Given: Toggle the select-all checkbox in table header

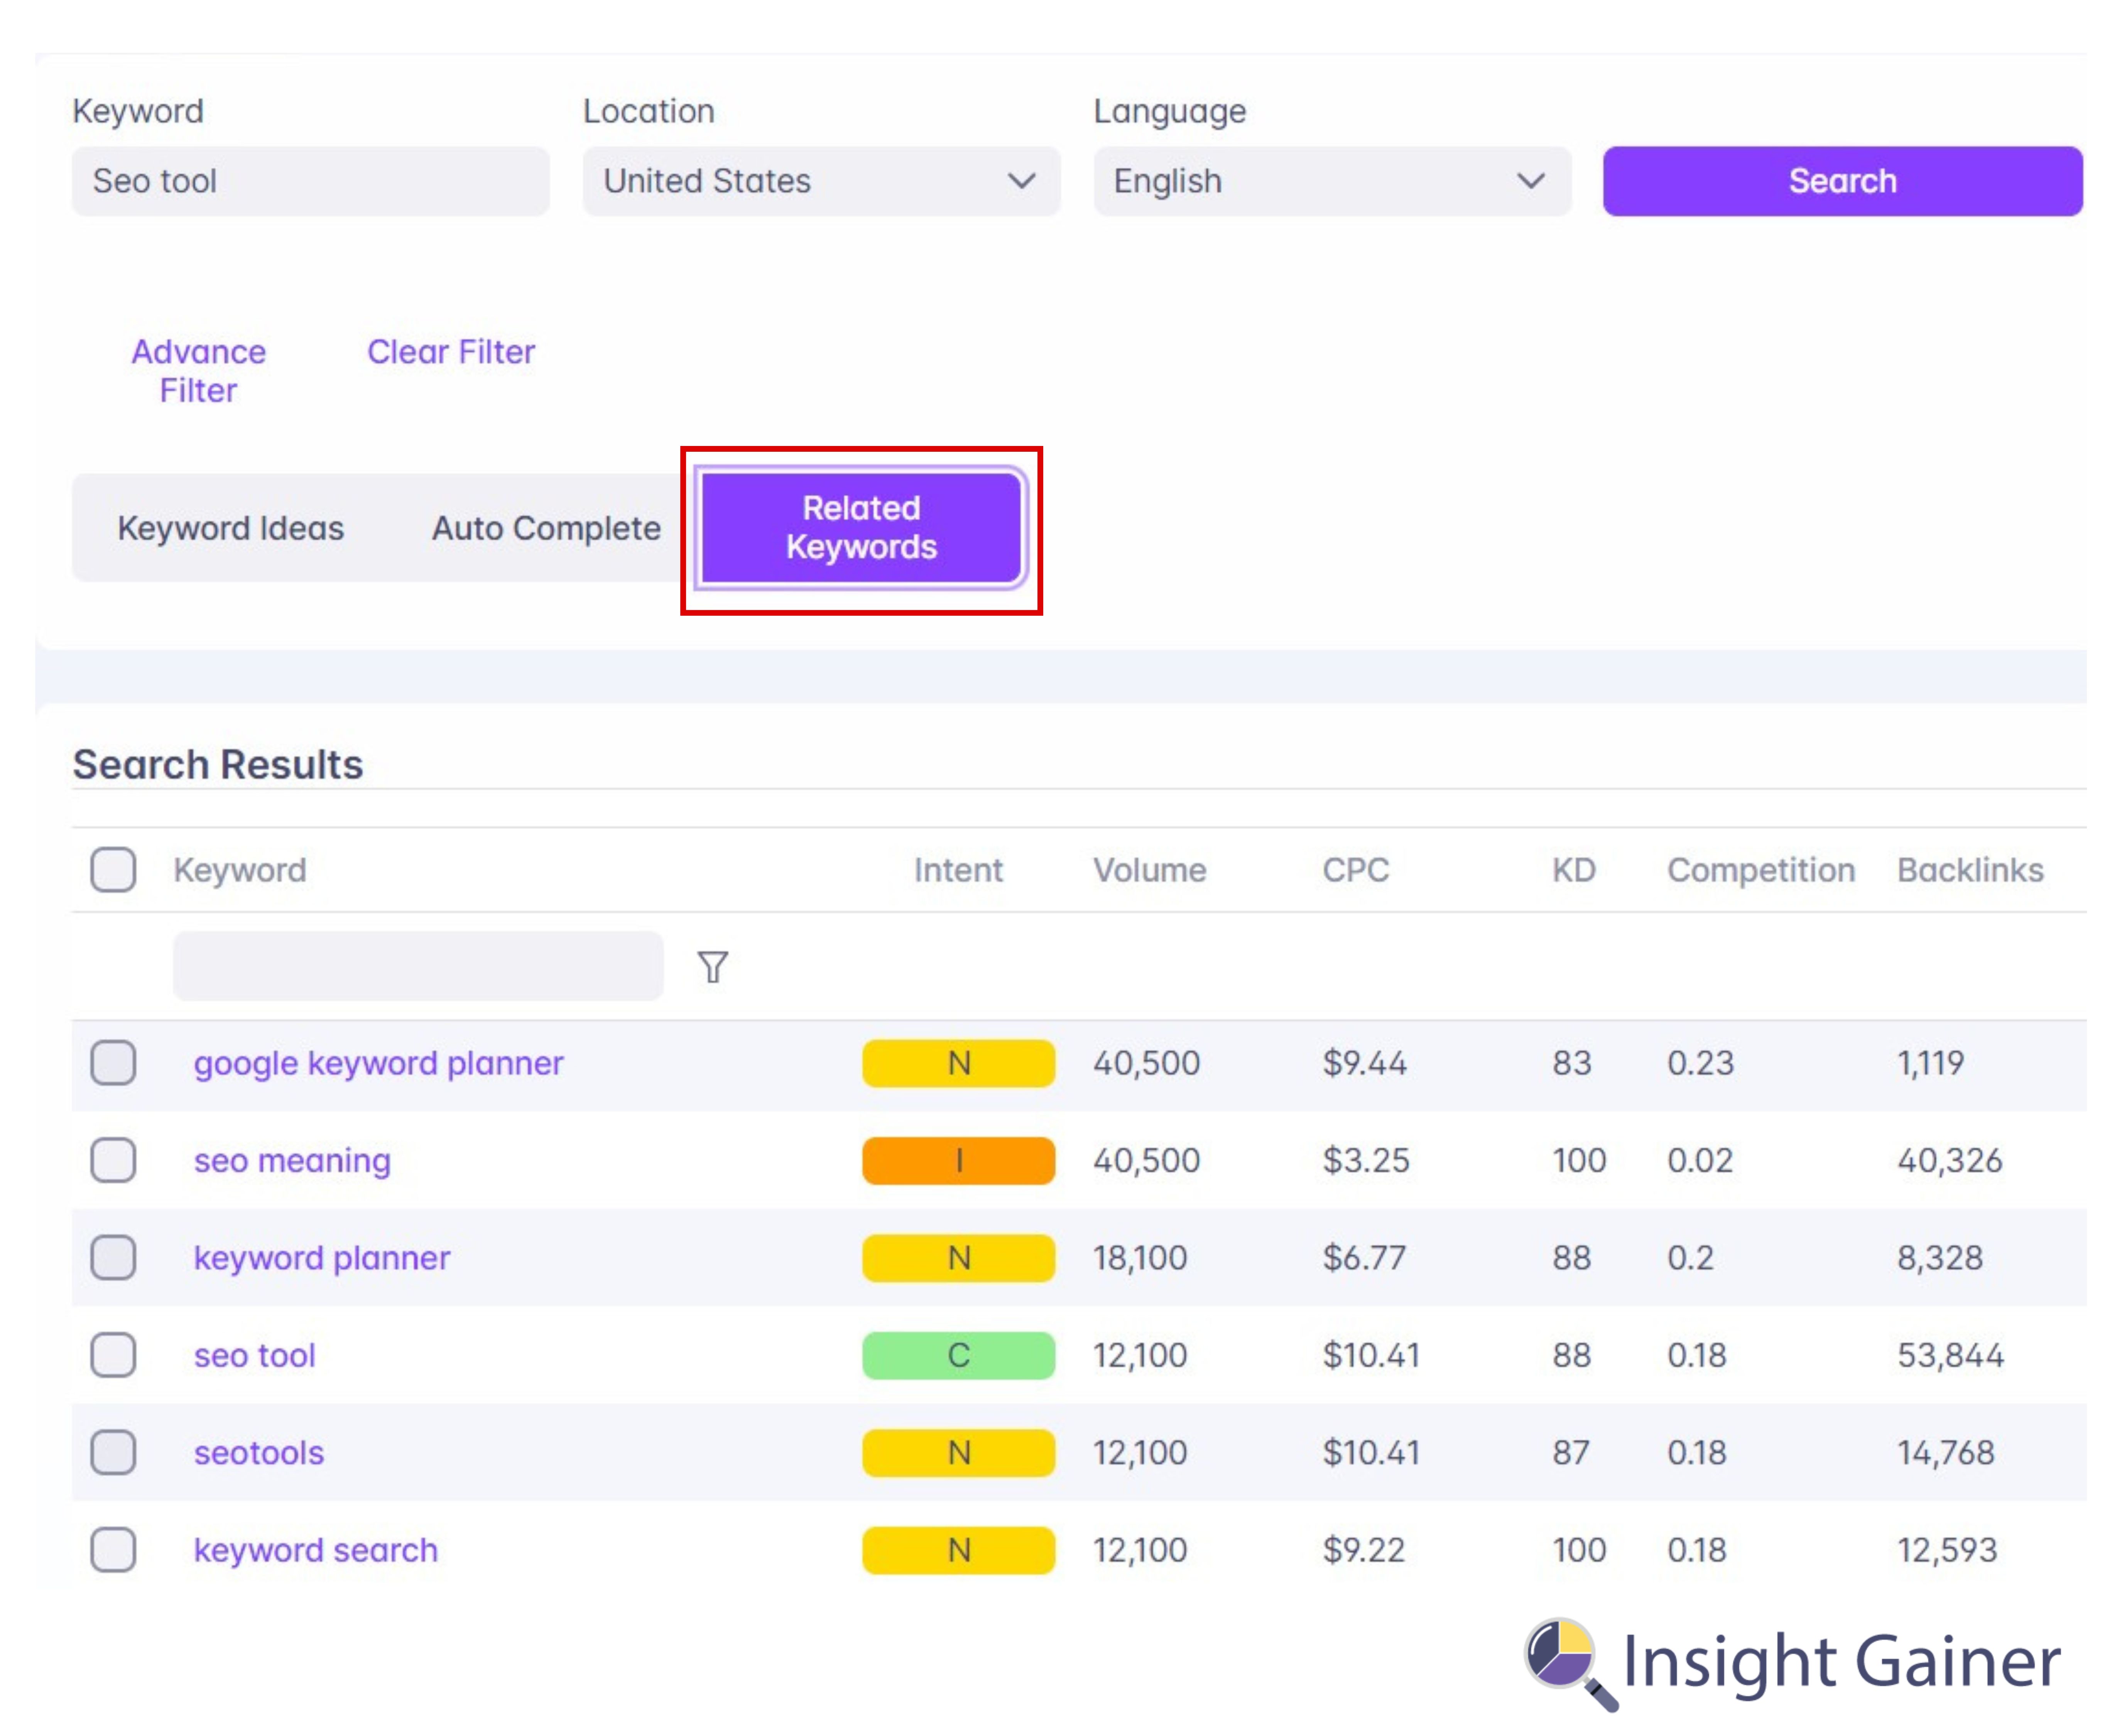Looking at the screenshot, I should click(113, 869).
